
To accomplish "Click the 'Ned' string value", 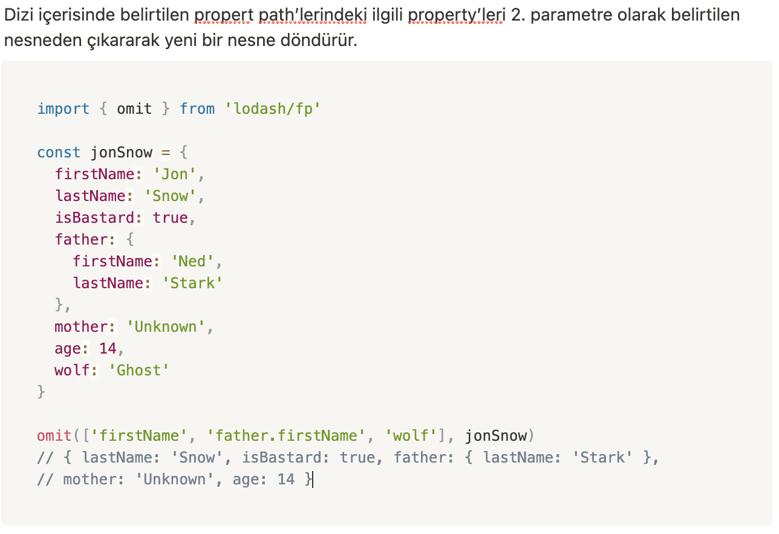I will pos(193,262).
